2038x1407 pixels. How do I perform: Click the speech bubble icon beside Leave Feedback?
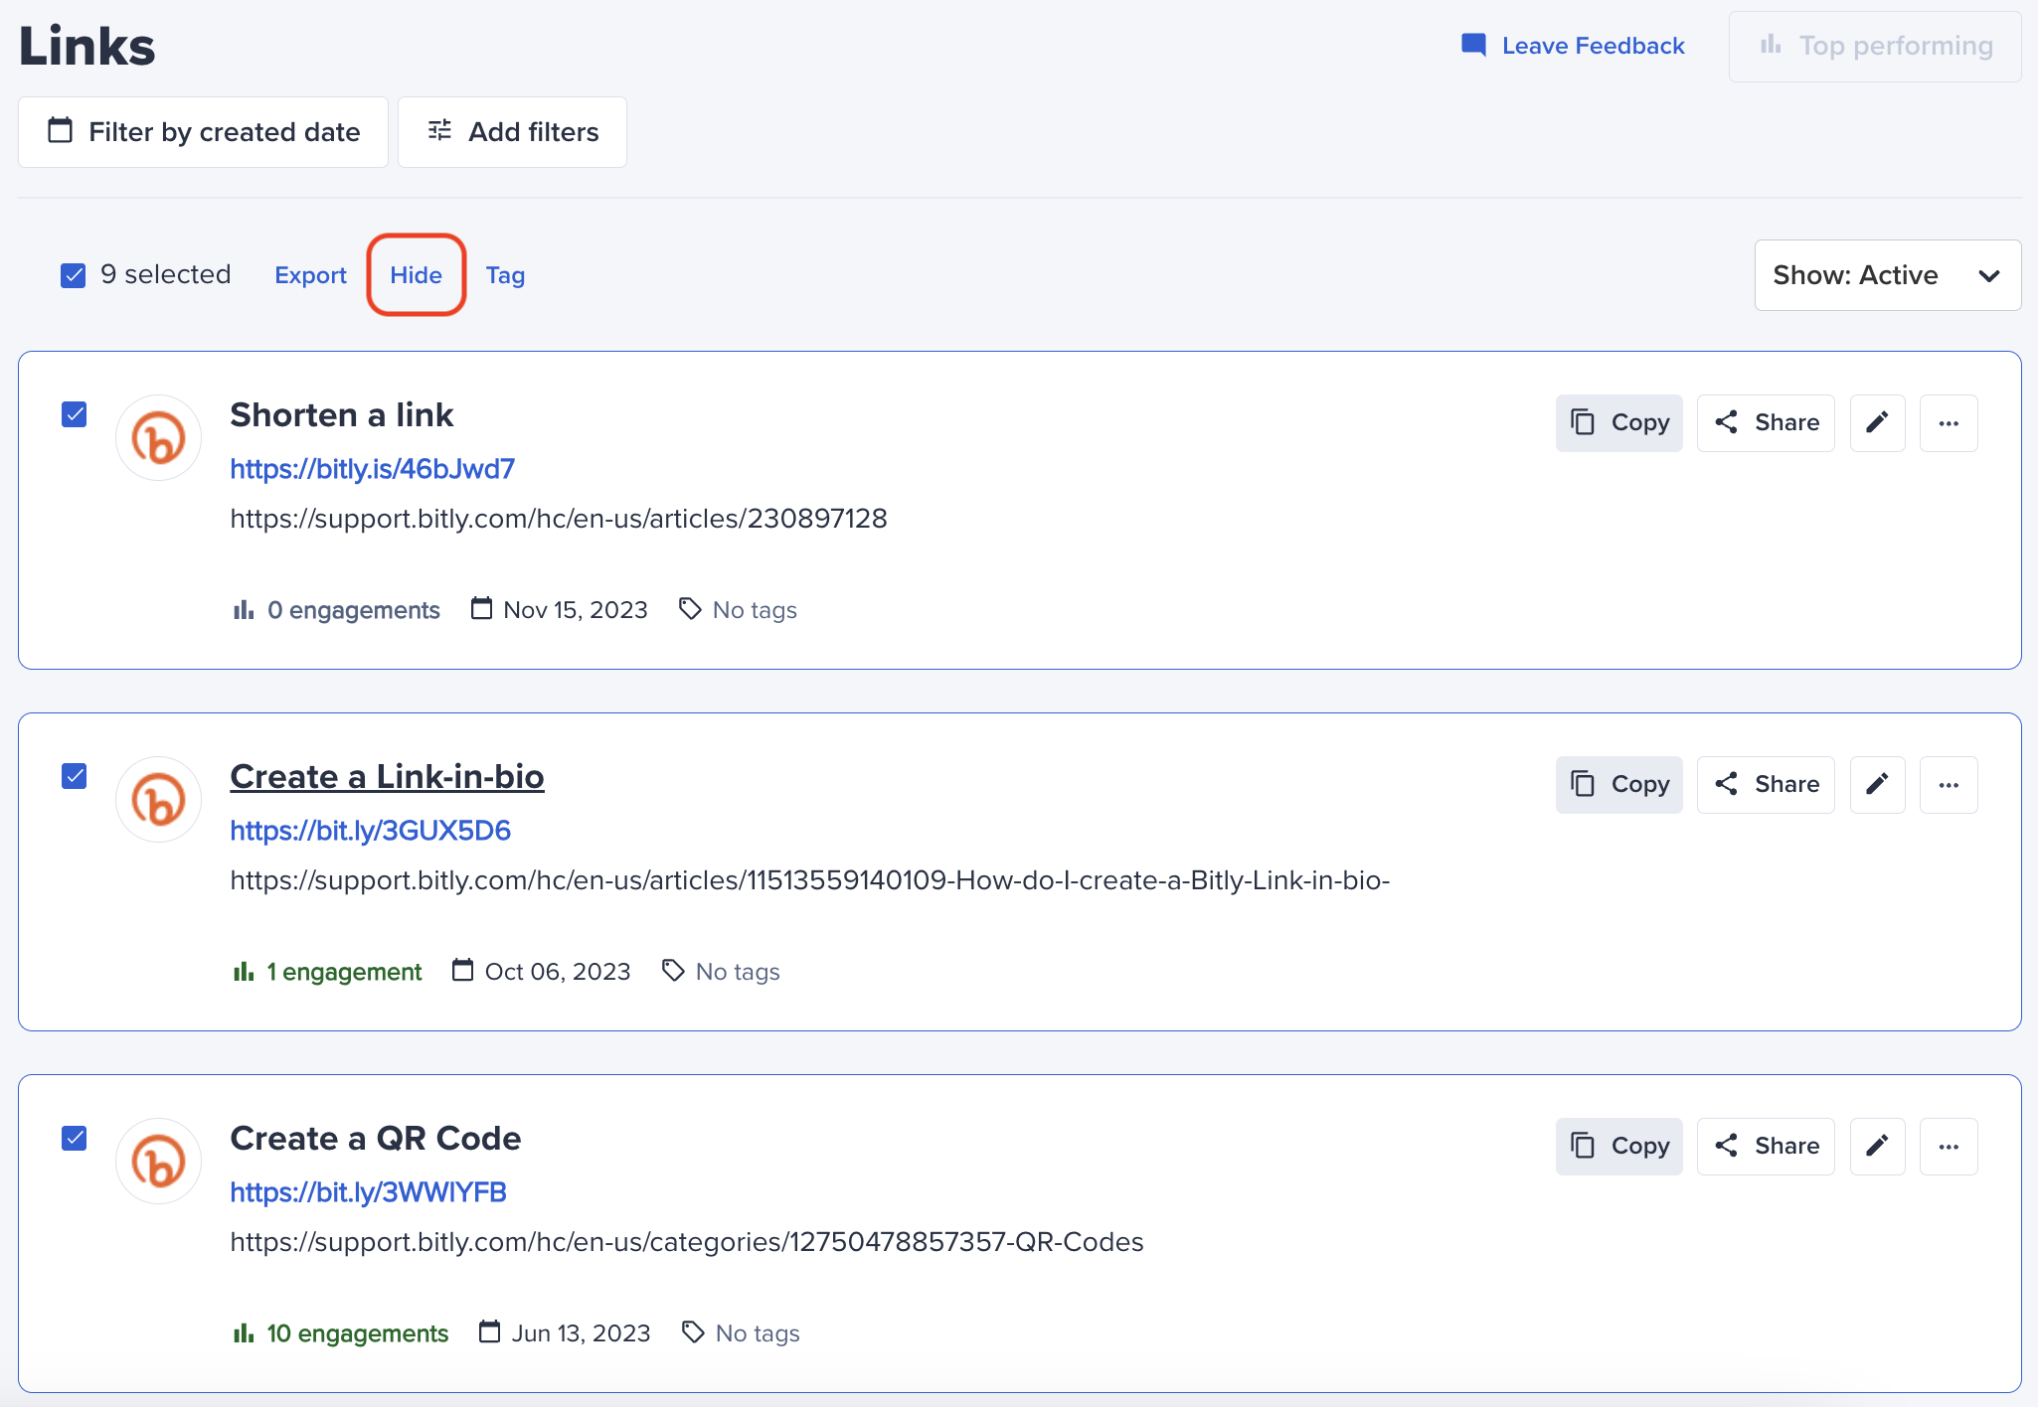pos(1473,45)
